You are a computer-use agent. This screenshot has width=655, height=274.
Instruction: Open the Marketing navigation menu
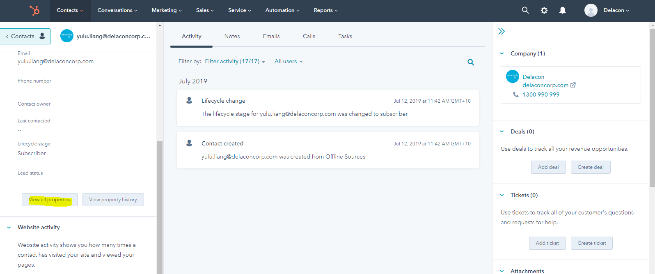click(x=167, y=10)
